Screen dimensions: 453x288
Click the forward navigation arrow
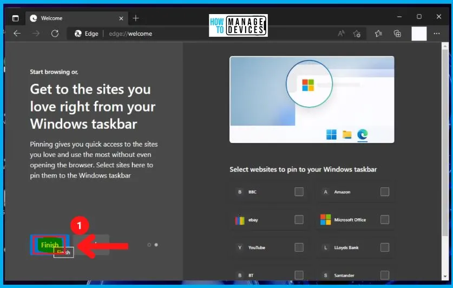coord(36,34)
